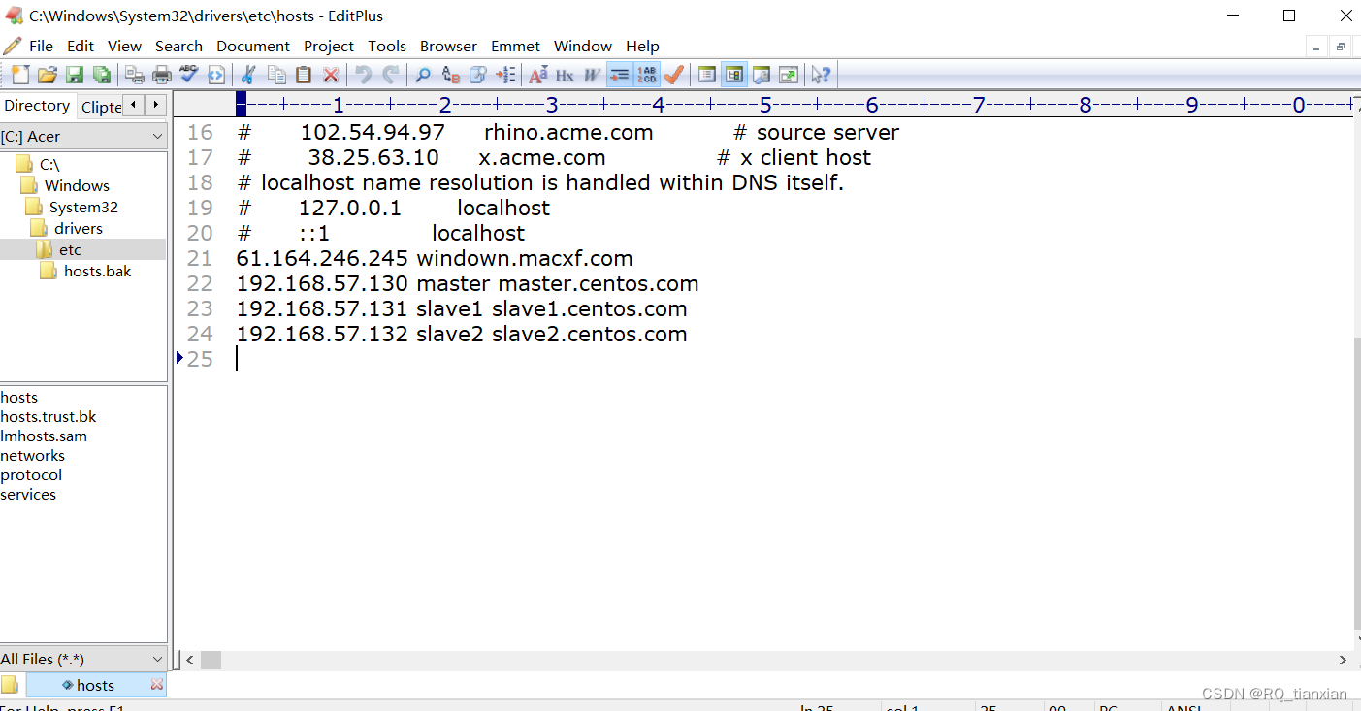1361x711 pixels.
Task: Click the Copy toolbar icon
Action: click(276, 75)
